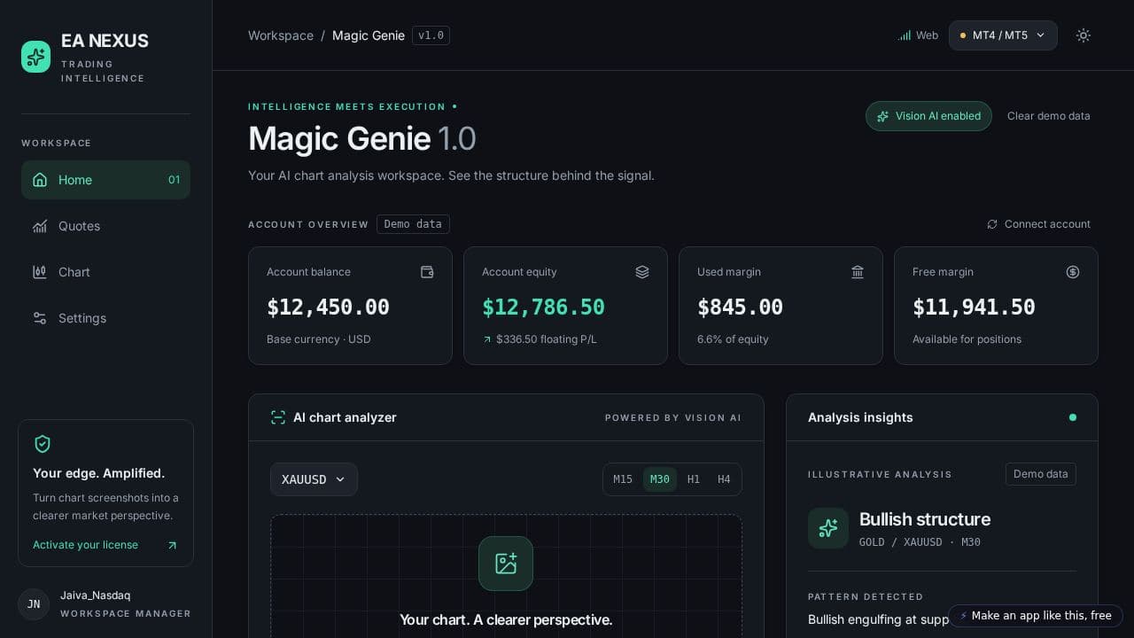Click the sparkle icon next to Bullish structure

(828, 528)
